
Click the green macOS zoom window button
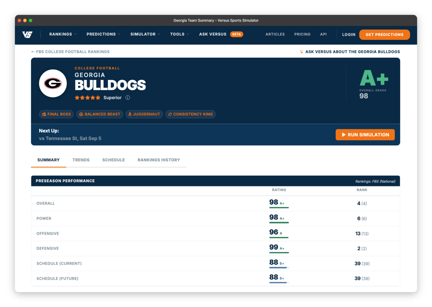tap(31, 21)
